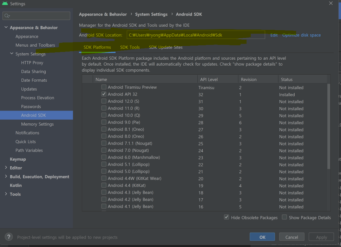The width and height of the screenshot is (341, 247).
Task: Select Notifications settings
Action: click(x=27, y=133)
